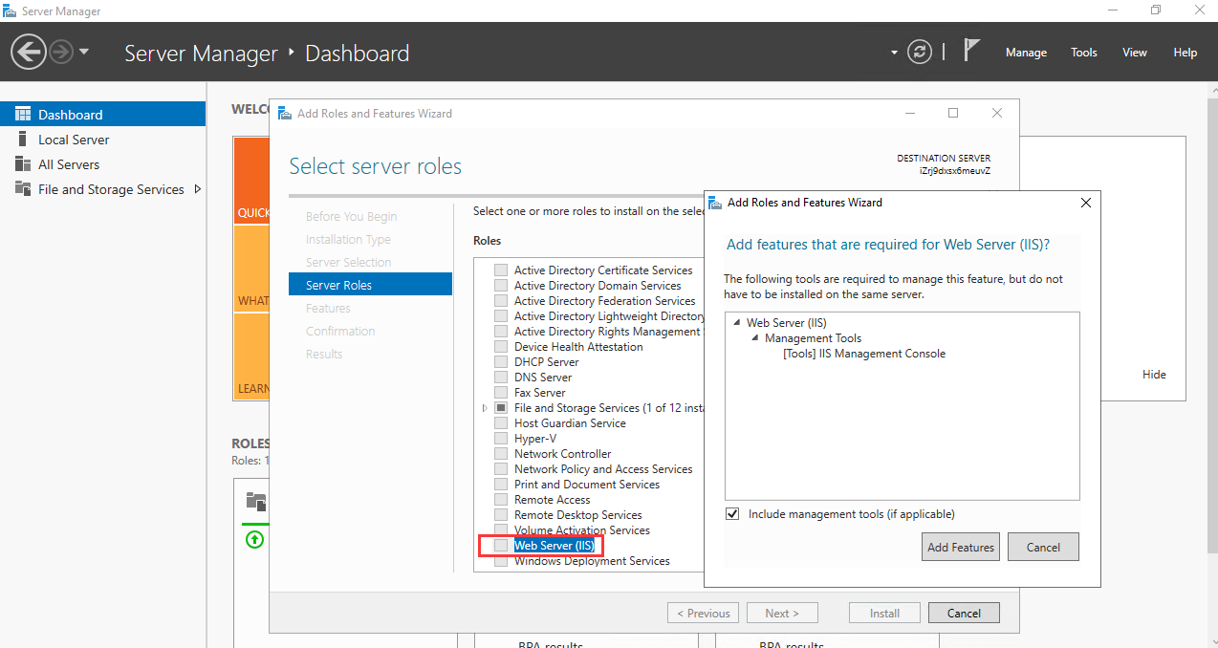This screenshot has height=648, width=1218.
Task: Open the navigation history dropdown arrow
Action: (x=84, y=52)
